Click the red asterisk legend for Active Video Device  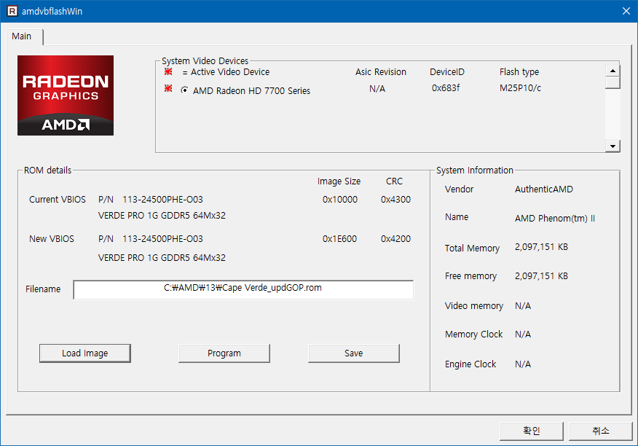pos(168,71)
